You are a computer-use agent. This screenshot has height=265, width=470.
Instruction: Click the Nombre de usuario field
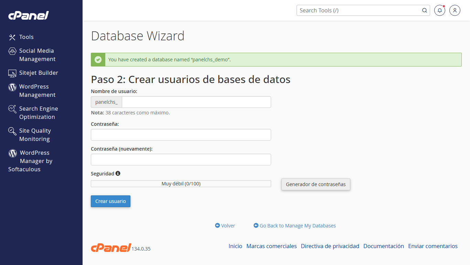point(196,102)
